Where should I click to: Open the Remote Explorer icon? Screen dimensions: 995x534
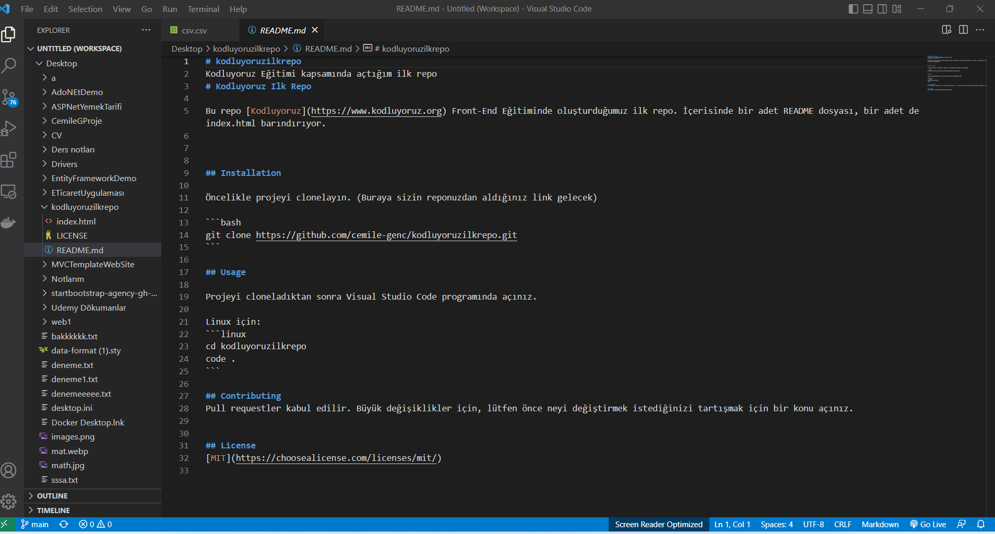click(x=9, y=191)
